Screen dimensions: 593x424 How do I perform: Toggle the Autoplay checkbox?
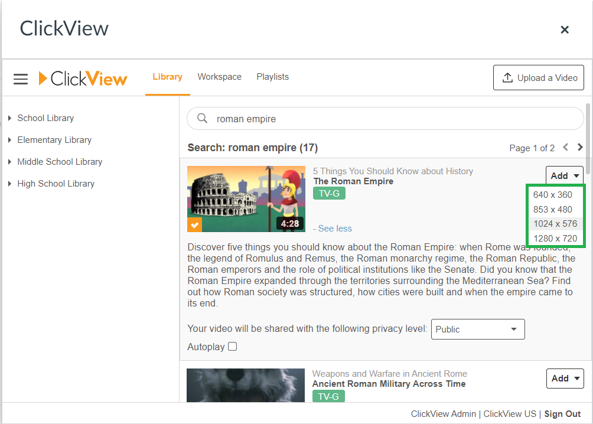click(x=233, y=347)
